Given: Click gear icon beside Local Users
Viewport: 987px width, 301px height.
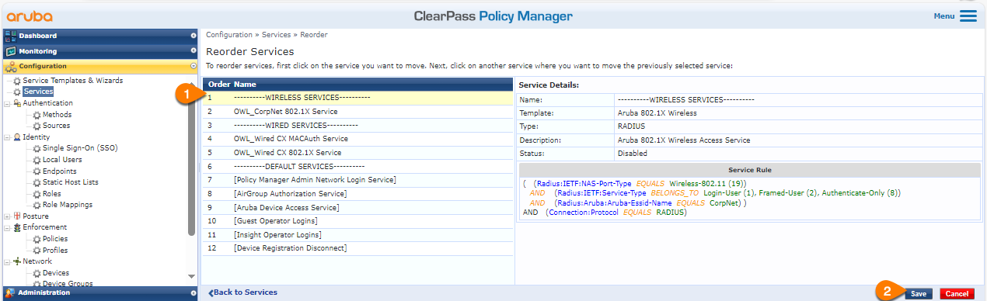Looking at the screenshot, I should [x=37, y=160].
